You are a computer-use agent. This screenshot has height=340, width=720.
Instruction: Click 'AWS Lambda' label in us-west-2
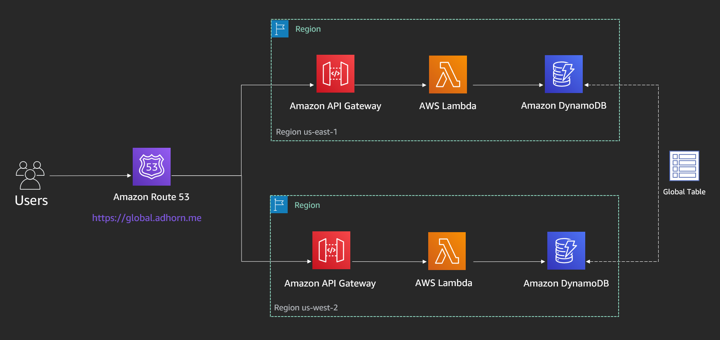(444, 283)
